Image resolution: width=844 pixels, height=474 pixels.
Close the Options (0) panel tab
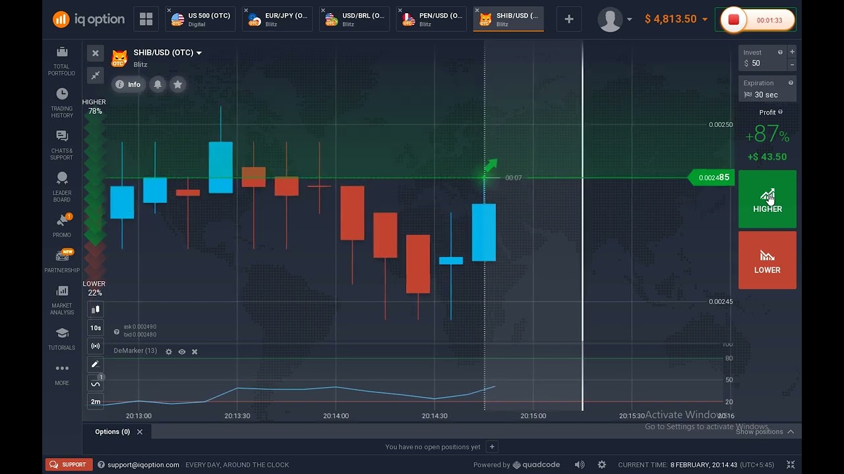tap(140, 432)
